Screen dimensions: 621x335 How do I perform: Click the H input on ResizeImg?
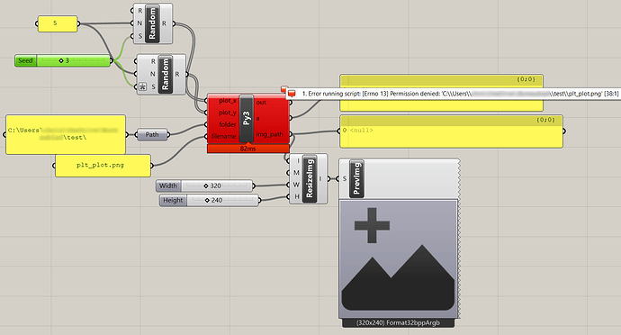(297, 196)
